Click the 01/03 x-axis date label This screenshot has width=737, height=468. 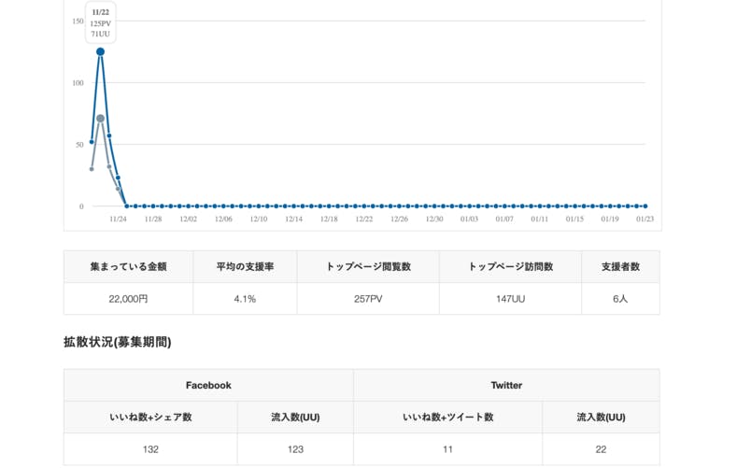tap(469, 220)
